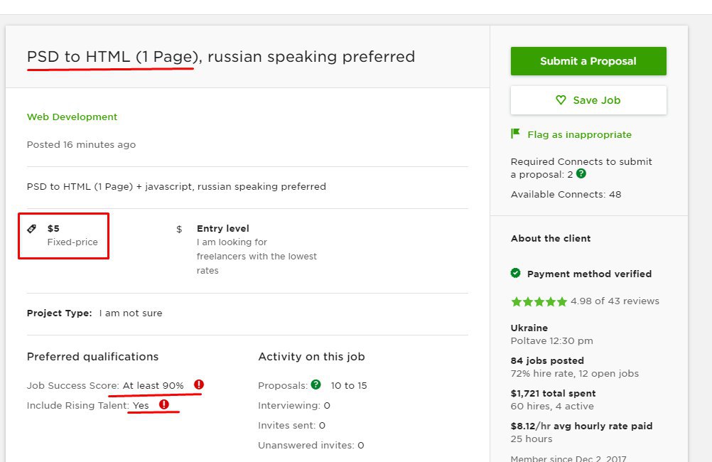The width and height of the screenshot is (712, 462).
Task: Click the Submit a Proposal button
Action: [x=588, y=61]
